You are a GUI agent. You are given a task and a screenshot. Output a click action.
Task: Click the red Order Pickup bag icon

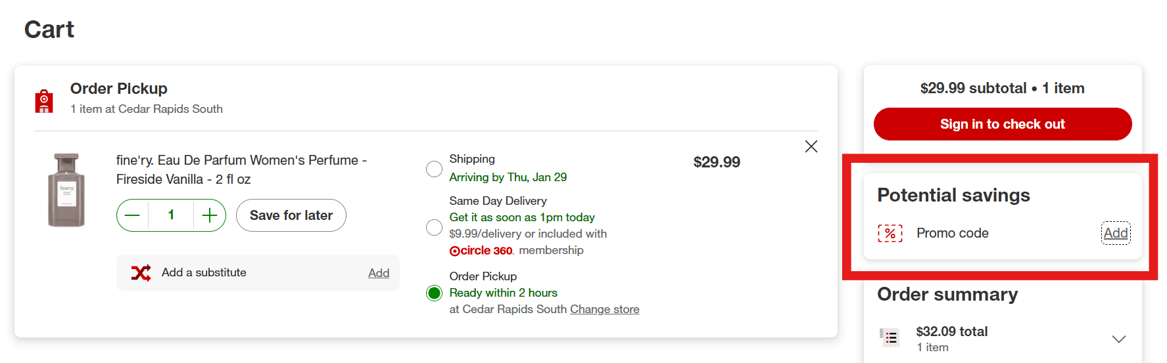[x=44, y=101]
